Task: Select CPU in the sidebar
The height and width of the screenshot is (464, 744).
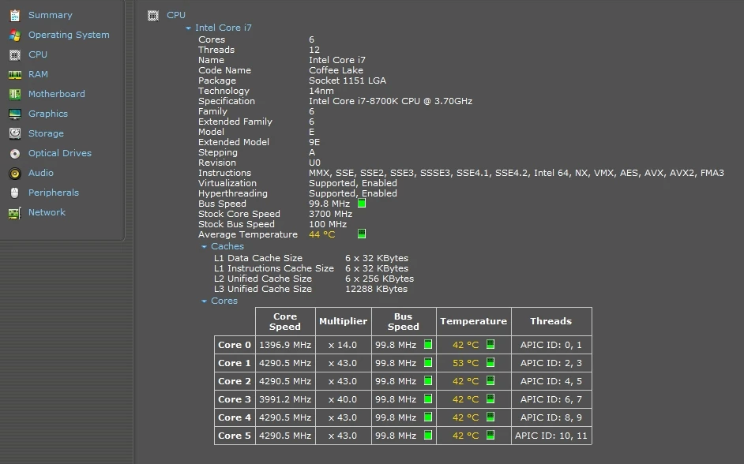Action: pos(38,54)
